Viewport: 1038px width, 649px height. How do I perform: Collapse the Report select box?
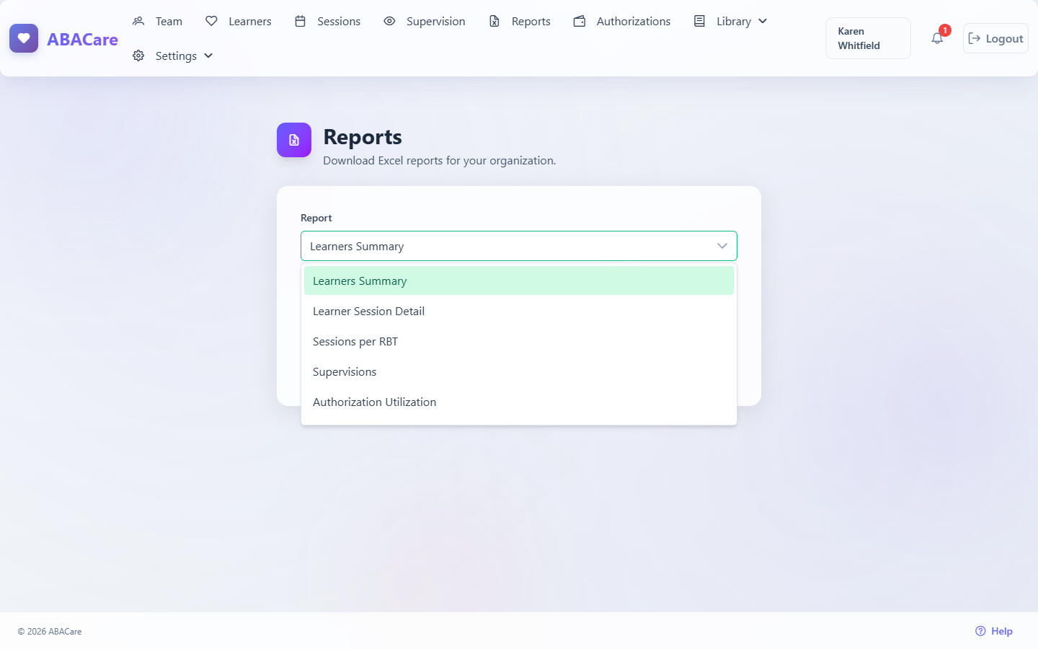pos(519,246)
